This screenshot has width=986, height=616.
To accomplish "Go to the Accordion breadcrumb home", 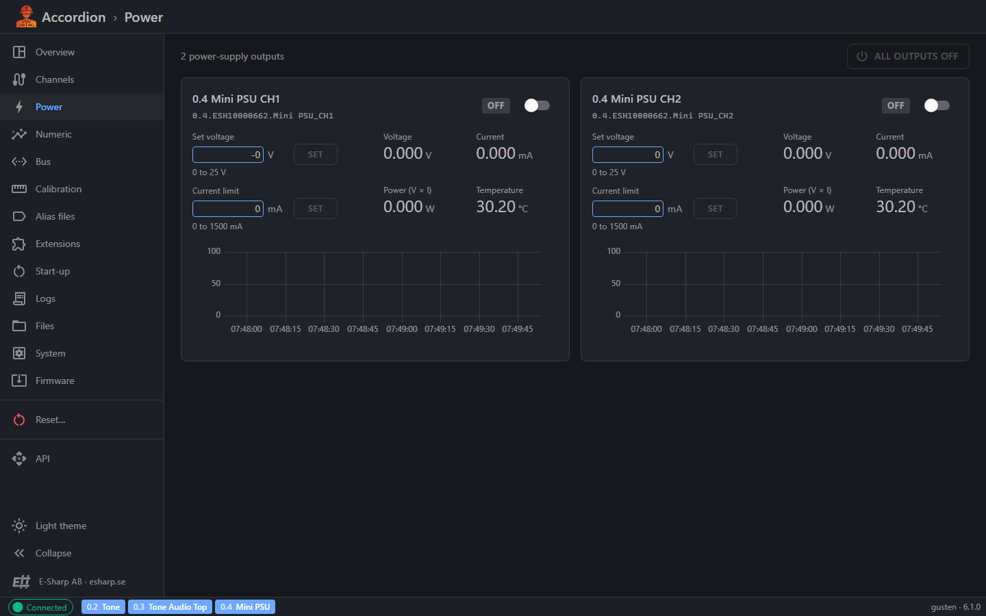I will pyautogui.click(x=74, y=17).
